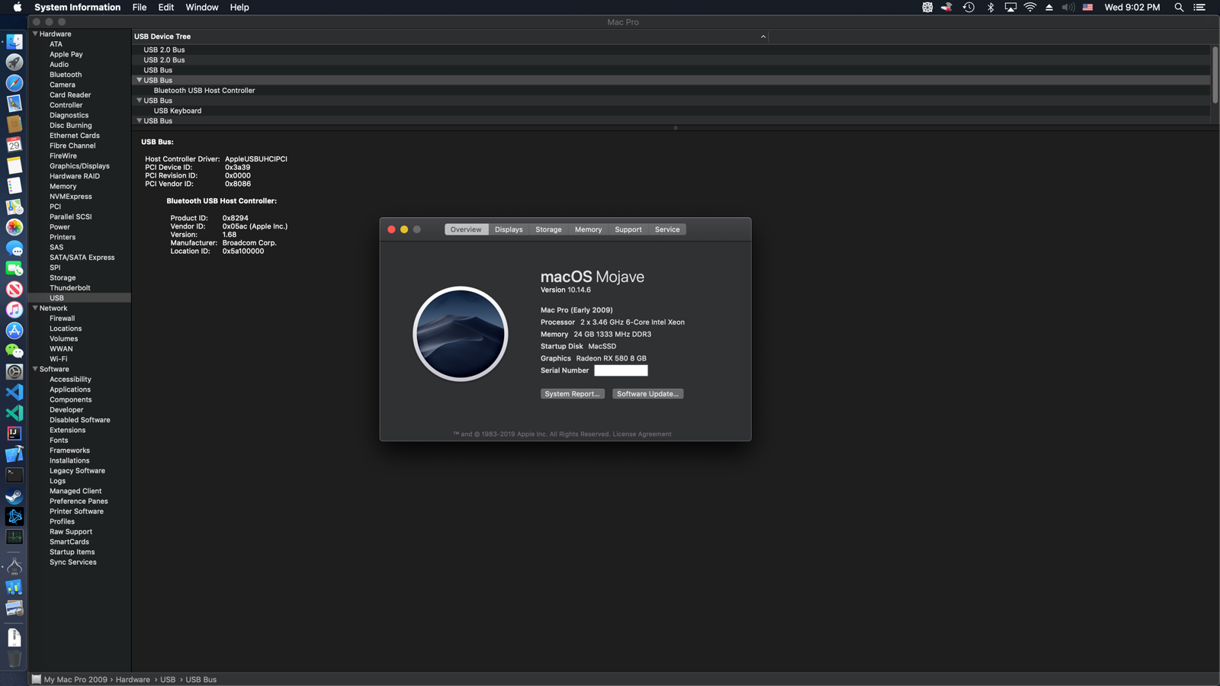This screenshot has width=1220, height=686.
Task: Collapse USB Bus containing USB Keyboard
Action: 139,101
